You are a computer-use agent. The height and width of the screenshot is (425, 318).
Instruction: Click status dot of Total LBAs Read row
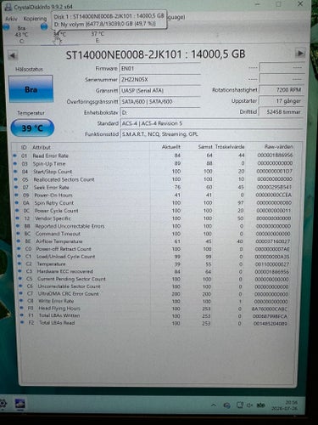[x=22, y=322]
